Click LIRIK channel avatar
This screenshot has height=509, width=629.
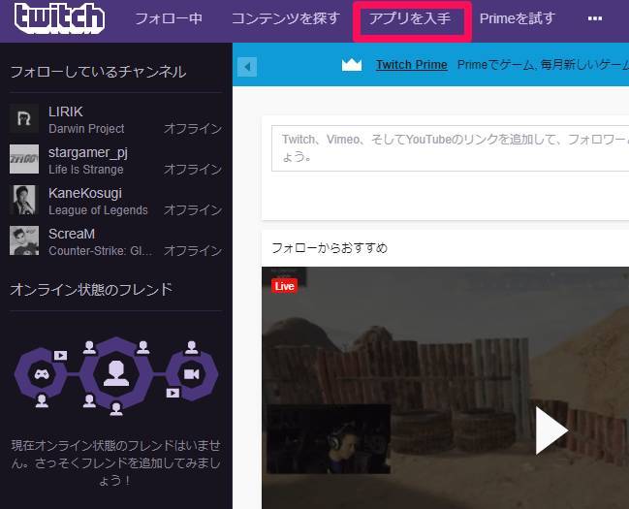24,118
